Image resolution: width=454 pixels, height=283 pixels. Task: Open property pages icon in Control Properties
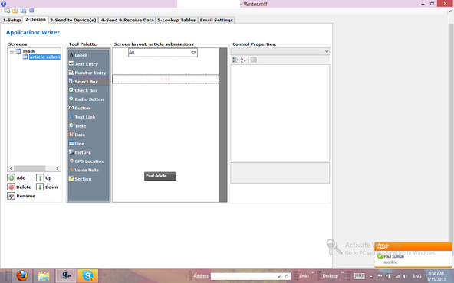point(254,60)
